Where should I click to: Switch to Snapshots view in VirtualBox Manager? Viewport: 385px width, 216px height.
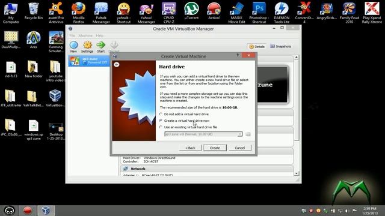[x=281, y=46]
